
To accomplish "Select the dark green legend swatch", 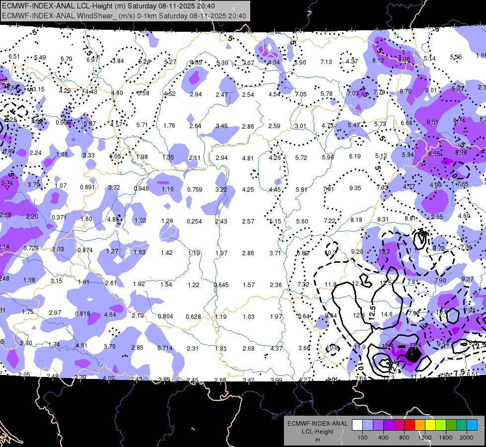I will pyautogui.click(x=451, y=425).
